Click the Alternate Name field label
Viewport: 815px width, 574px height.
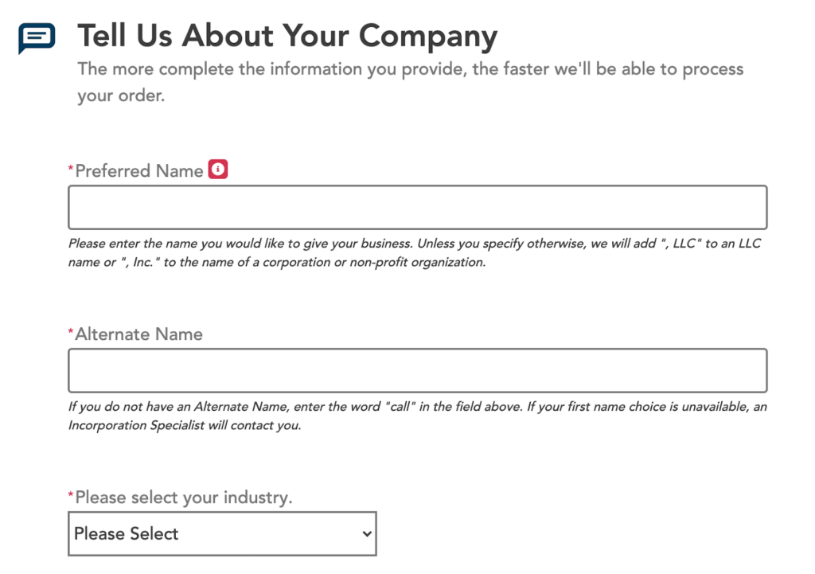(138, 334)
